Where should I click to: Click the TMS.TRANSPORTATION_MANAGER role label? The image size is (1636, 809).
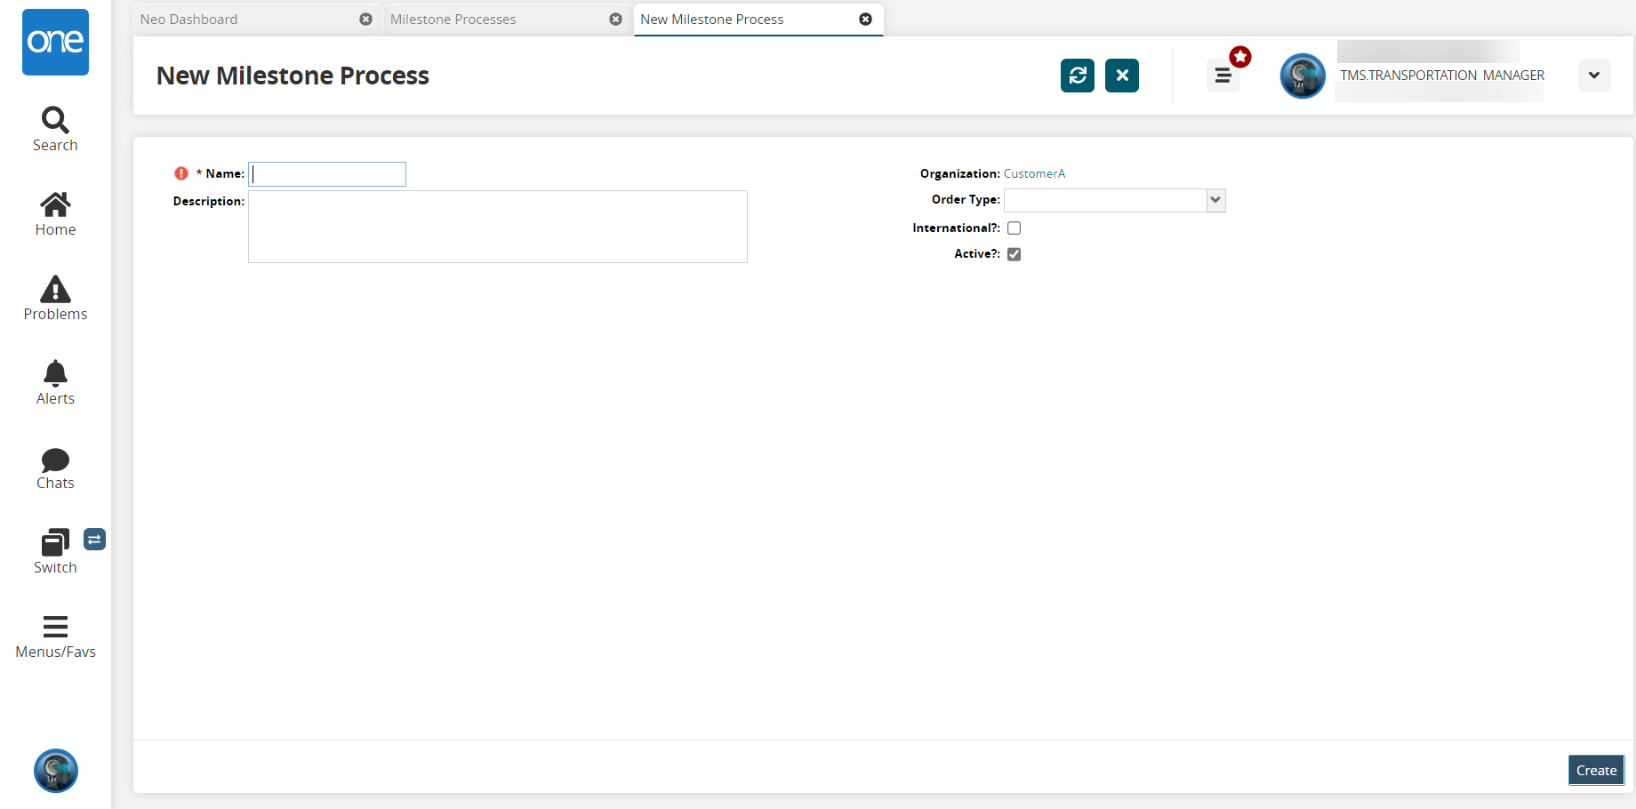click(1442, 76)
